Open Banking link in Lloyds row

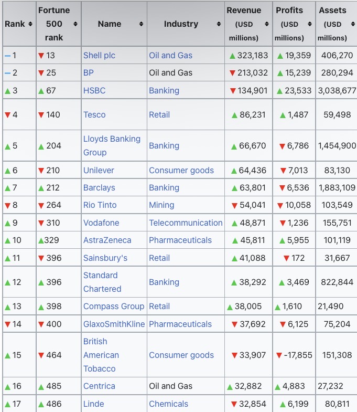click(x=164, y=146)
